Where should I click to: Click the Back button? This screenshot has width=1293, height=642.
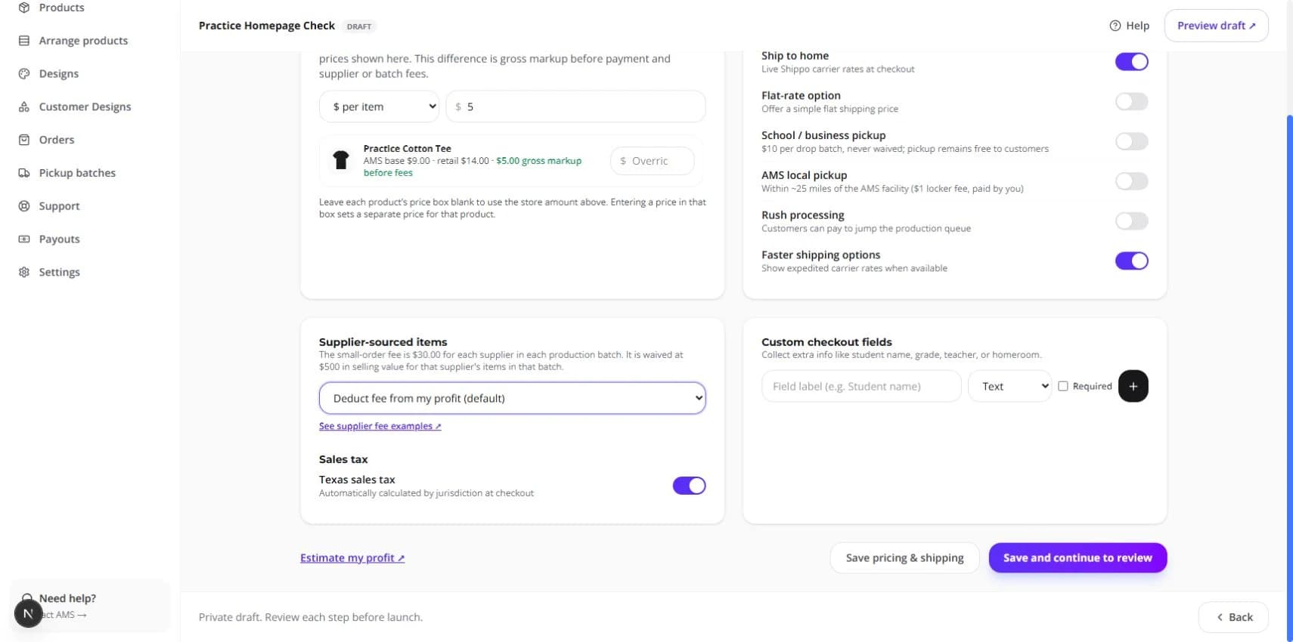click(1233, 617)
